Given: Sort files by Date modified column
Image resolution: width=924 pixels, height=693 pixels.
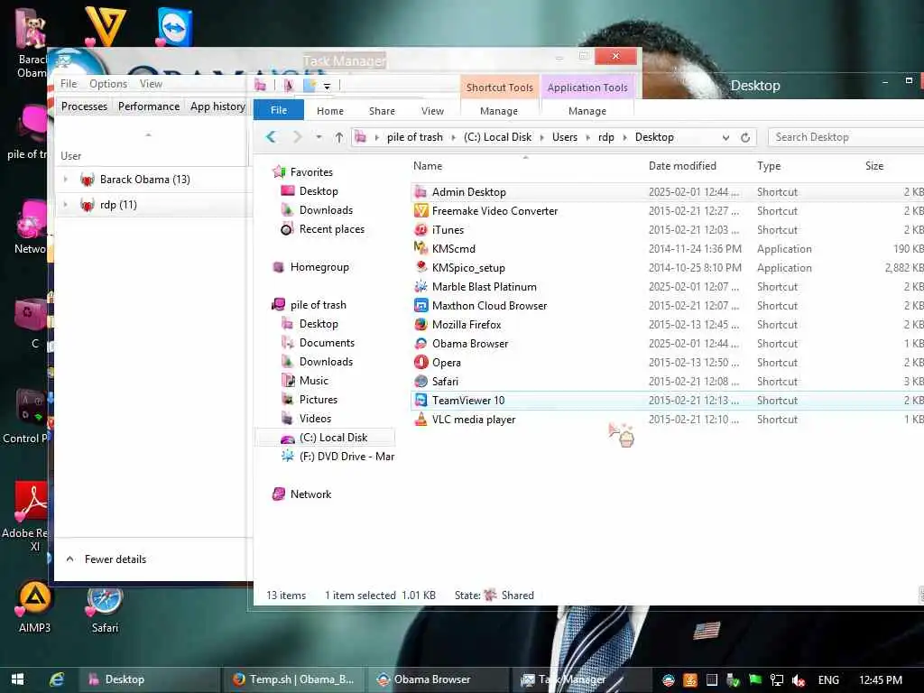Looking at the screenshot, I should (682, 166).
